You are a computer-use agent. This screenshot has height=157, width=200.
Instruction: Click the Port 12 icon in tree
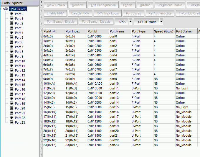[11, 71]
